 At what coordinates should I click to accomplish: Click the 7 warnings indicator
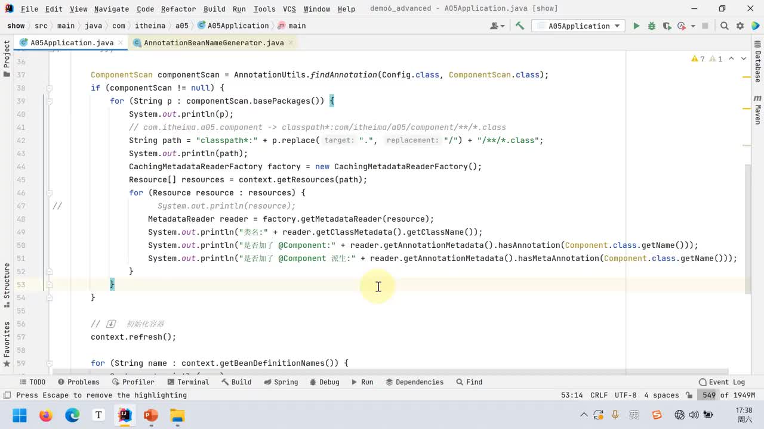(x=698, y=58)
